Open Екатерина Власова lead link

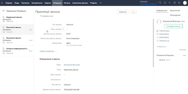[x=72, y=65]
